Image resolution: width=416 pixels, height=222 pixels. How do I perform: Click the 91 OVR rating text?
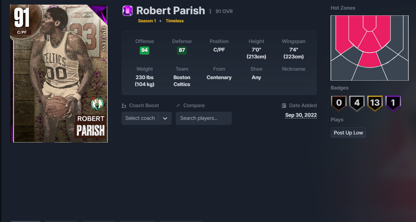click(x=224, y=12)
